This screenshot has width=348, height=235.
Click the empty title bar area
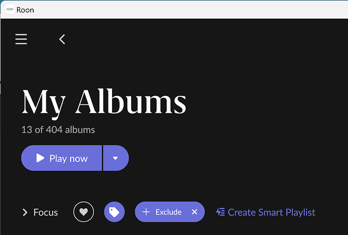[x=191, y=10]
